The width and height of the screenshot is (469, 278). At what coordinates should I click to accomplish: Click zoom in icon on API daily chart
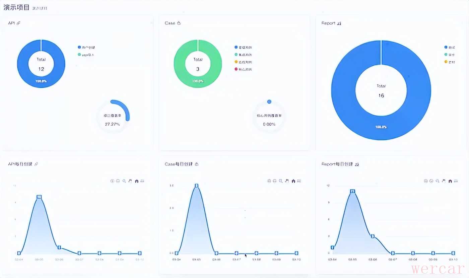tap(112, 181)
